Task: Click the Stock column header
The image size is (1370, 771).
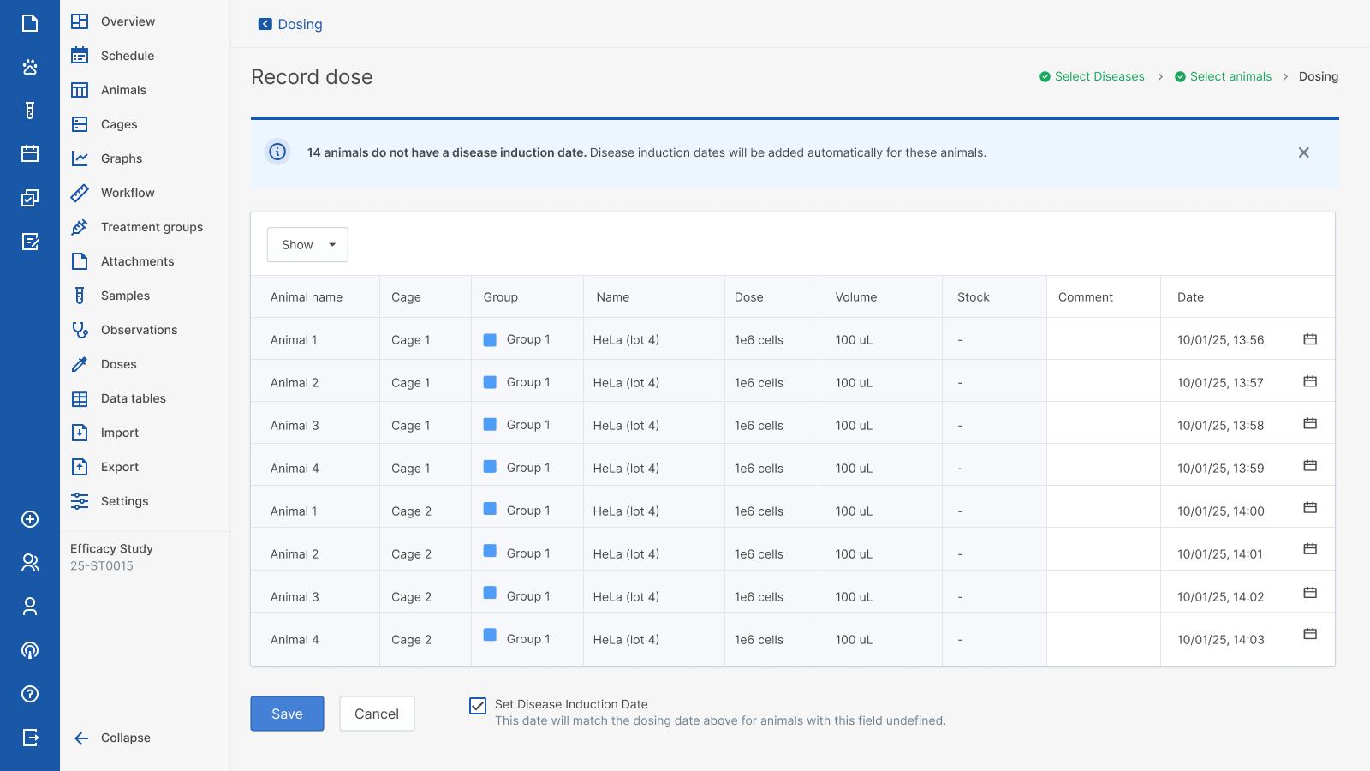Action: coord(974,297)
